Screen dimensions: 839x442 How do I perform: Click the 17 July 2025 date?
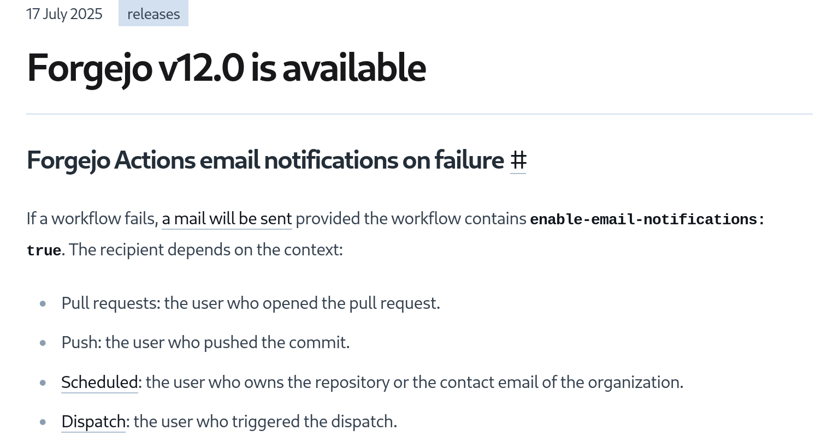64,14
